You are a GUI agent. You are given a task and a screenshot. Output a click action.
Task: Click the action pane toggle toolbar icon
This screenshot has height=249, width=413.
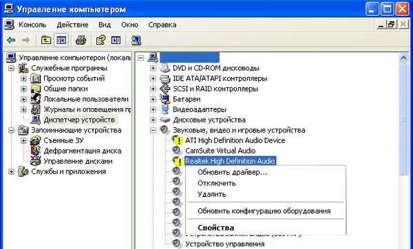tap(116, 41)
